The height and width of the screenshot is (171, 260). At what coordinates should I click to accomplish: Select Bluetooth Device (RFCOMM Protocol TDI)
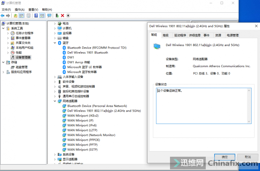97,48
